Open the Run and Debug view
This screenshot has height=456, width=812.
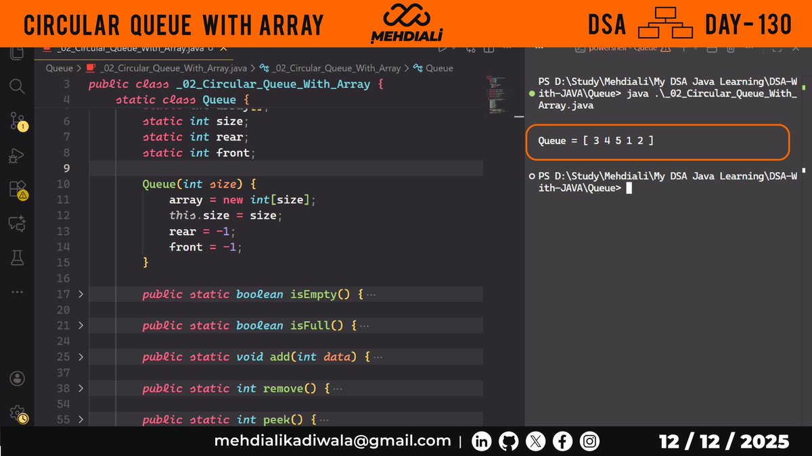[x=17, y=157]
